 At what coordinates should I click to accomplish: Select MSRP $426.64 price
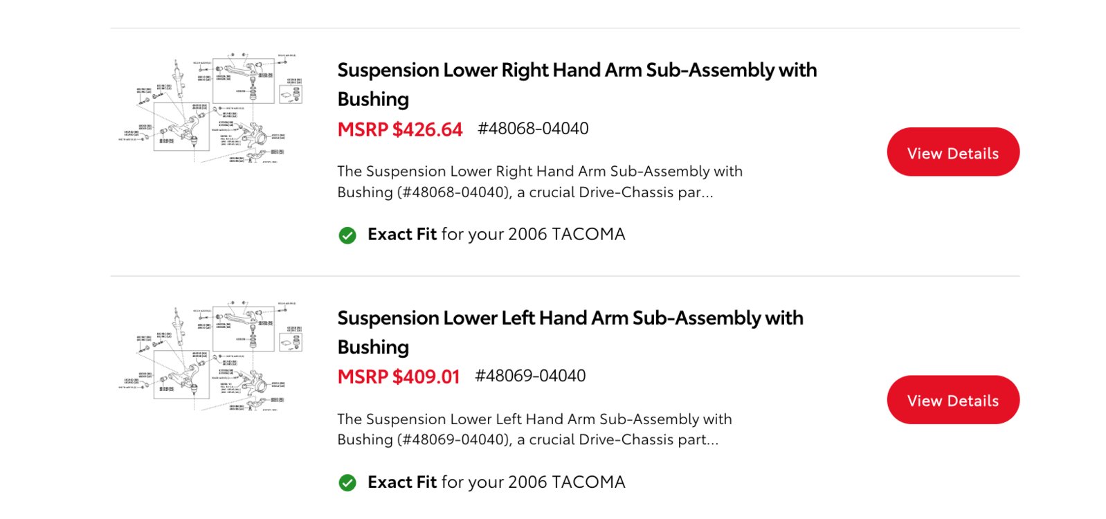(x=399, y=129)
